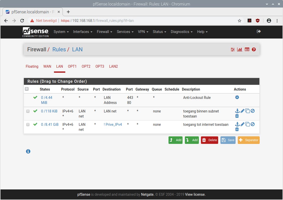
Task: Expand the Status menu
Action: [x=159, y=32]
